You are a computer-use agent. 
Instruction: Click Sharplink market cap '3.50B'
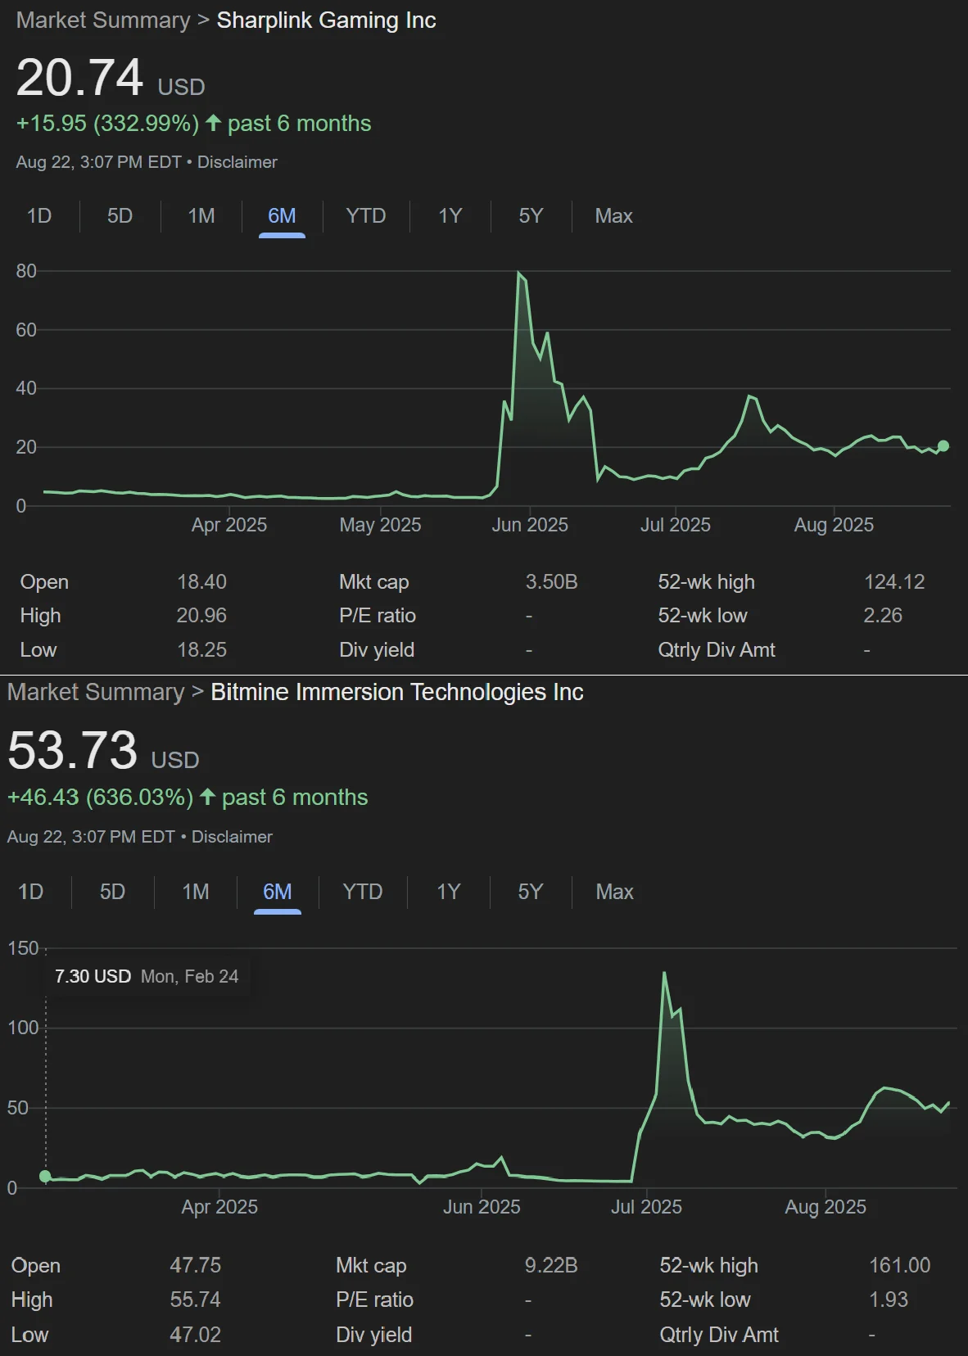[552, 582]
